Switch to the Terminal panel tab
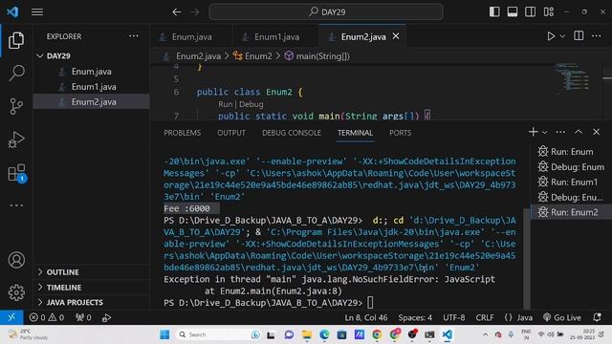Viewport: 612px width, 344px height. pos(355,133)
